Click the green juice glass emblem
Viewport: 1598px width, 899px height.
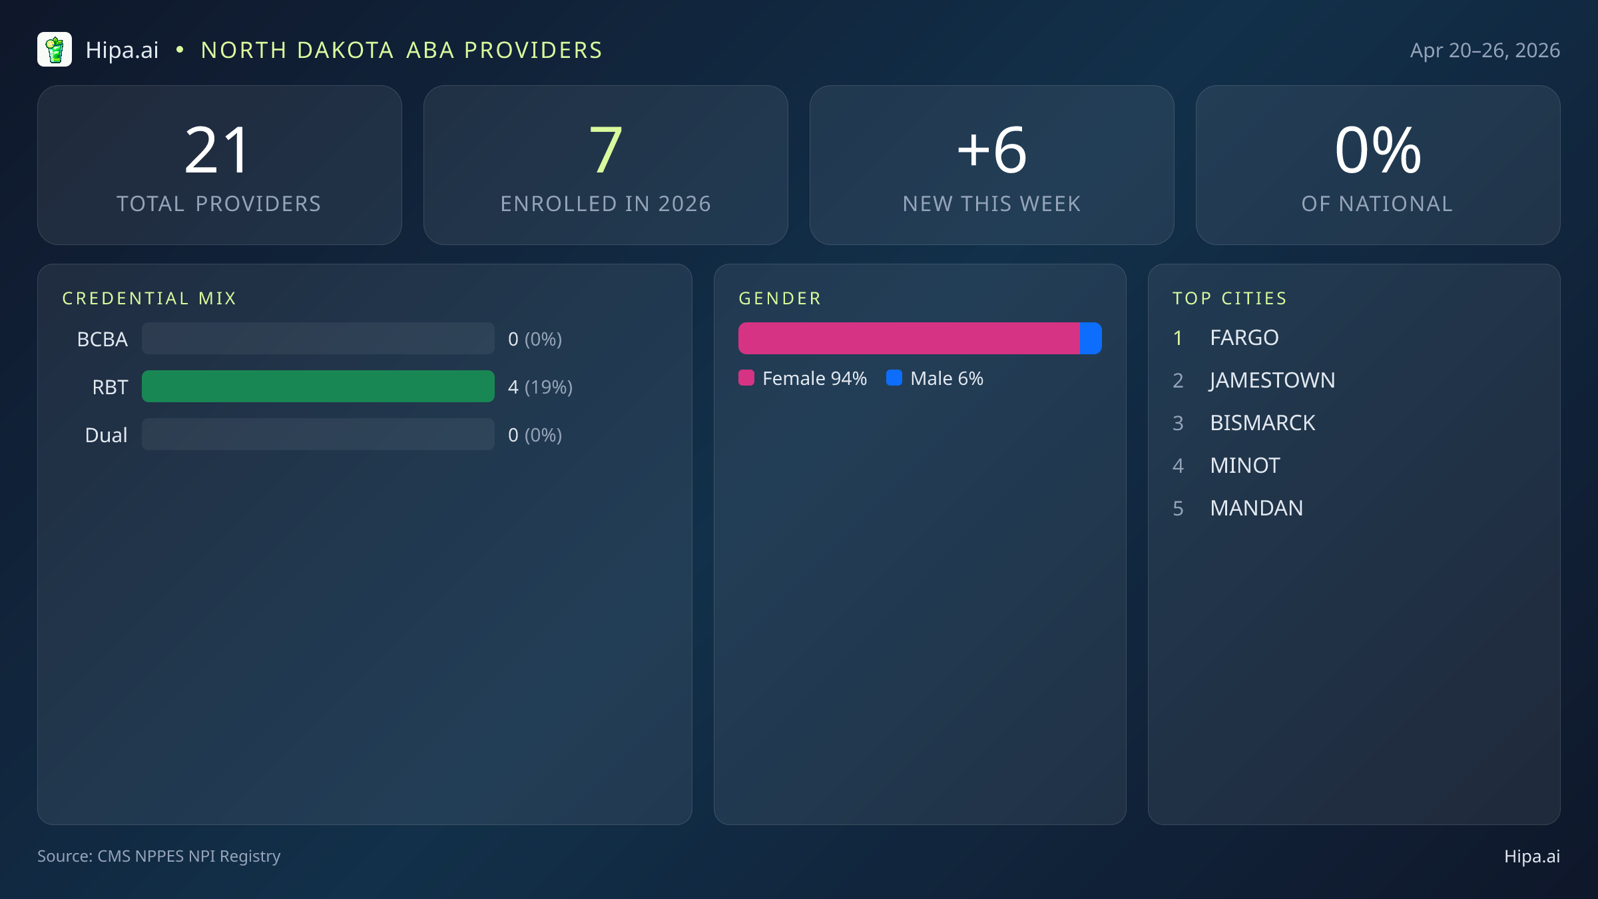pos(55,49)
